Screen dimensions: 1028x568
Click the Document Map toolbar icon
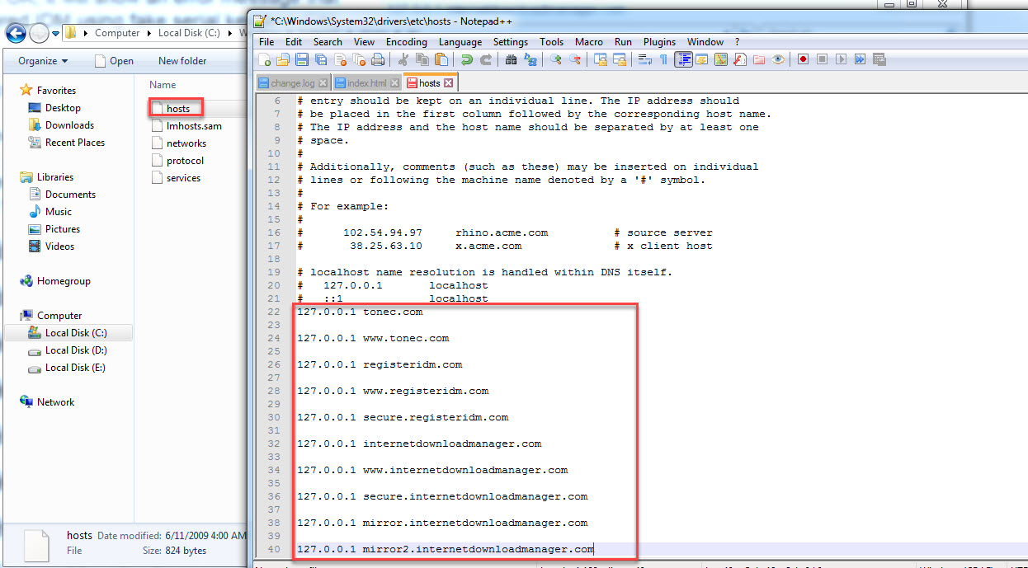pos(721,59)
